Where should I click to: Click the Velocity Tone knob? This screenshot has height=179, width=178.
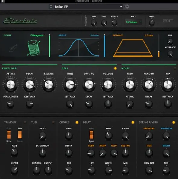pyautogui.click(x=104, y=22)
